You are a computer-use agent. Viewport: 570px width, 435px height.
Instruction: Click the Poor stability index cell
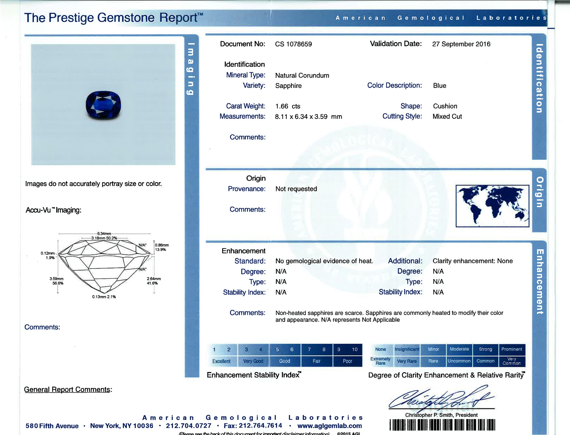[x=347, y=361]
